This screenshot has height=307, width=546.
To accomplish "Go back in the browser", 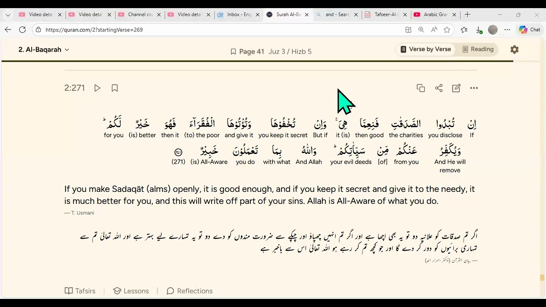I will [8, 30].
